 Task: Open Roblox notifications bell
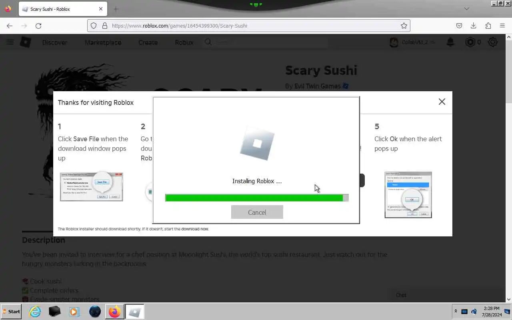450,42
